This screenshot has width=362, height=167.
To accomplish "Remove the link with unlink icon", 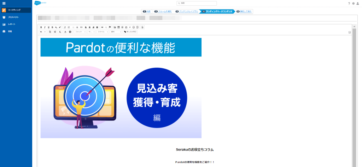I will click(x=106, y=27).
